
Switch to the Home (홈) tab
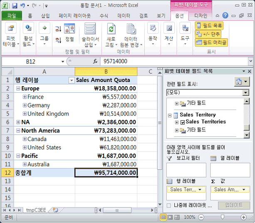pos(30,16)
